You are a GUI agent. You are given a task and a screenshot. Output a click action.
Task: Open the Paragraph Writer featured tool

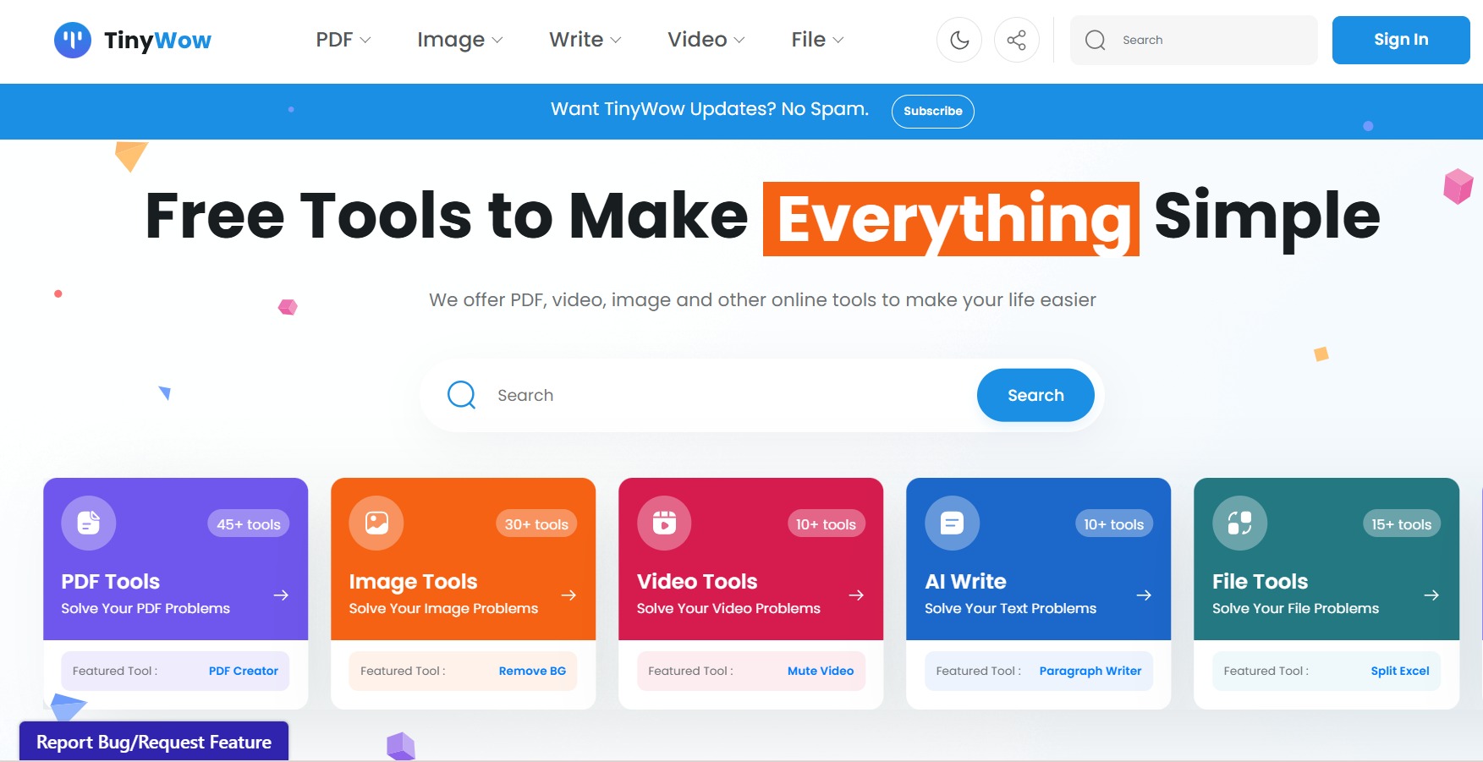point(1090,671)
